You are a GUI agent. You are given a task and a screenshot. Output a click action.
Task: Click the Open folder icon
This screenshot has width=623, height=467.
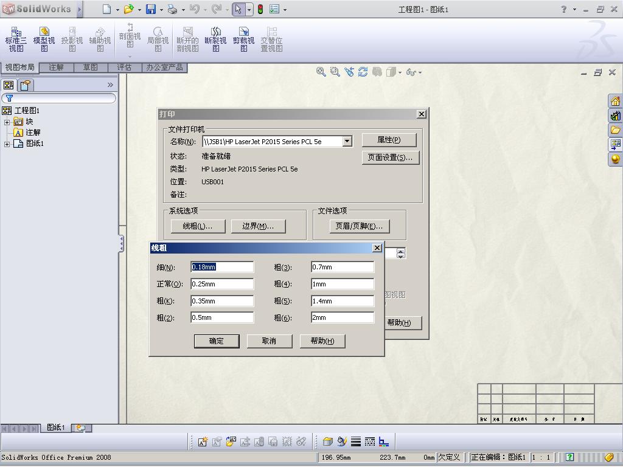(x=128, y=9)
